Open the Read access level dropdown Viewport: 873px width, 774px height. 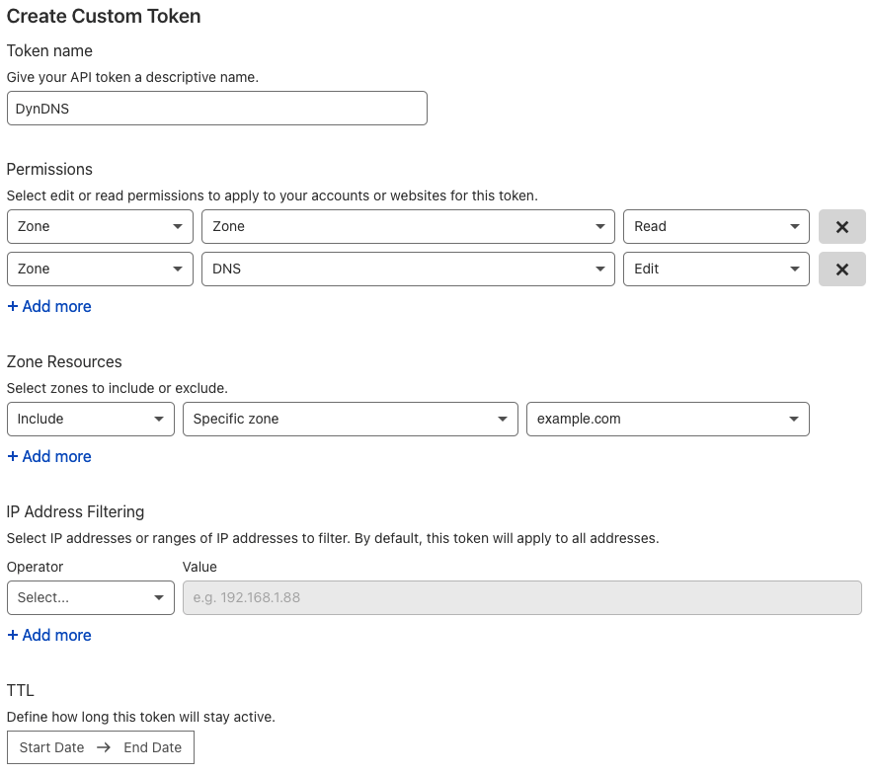pos(716,226)
